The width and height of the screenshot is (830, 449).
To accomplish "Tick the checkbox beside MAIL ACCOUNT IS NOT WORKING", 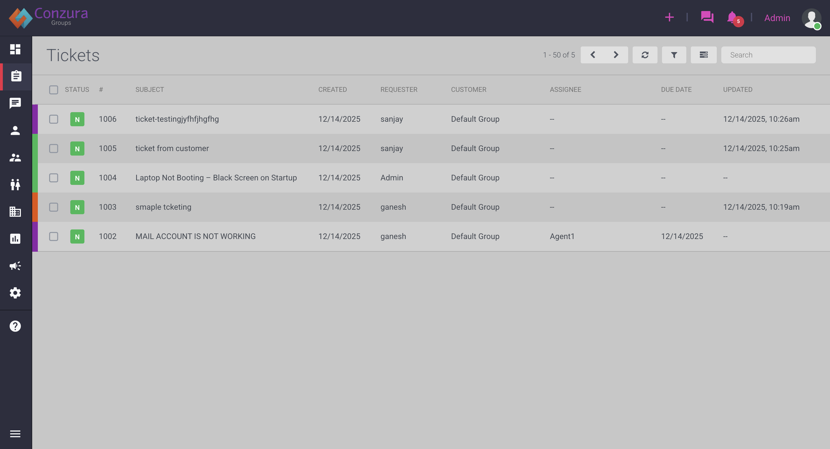I will point(54,237).
